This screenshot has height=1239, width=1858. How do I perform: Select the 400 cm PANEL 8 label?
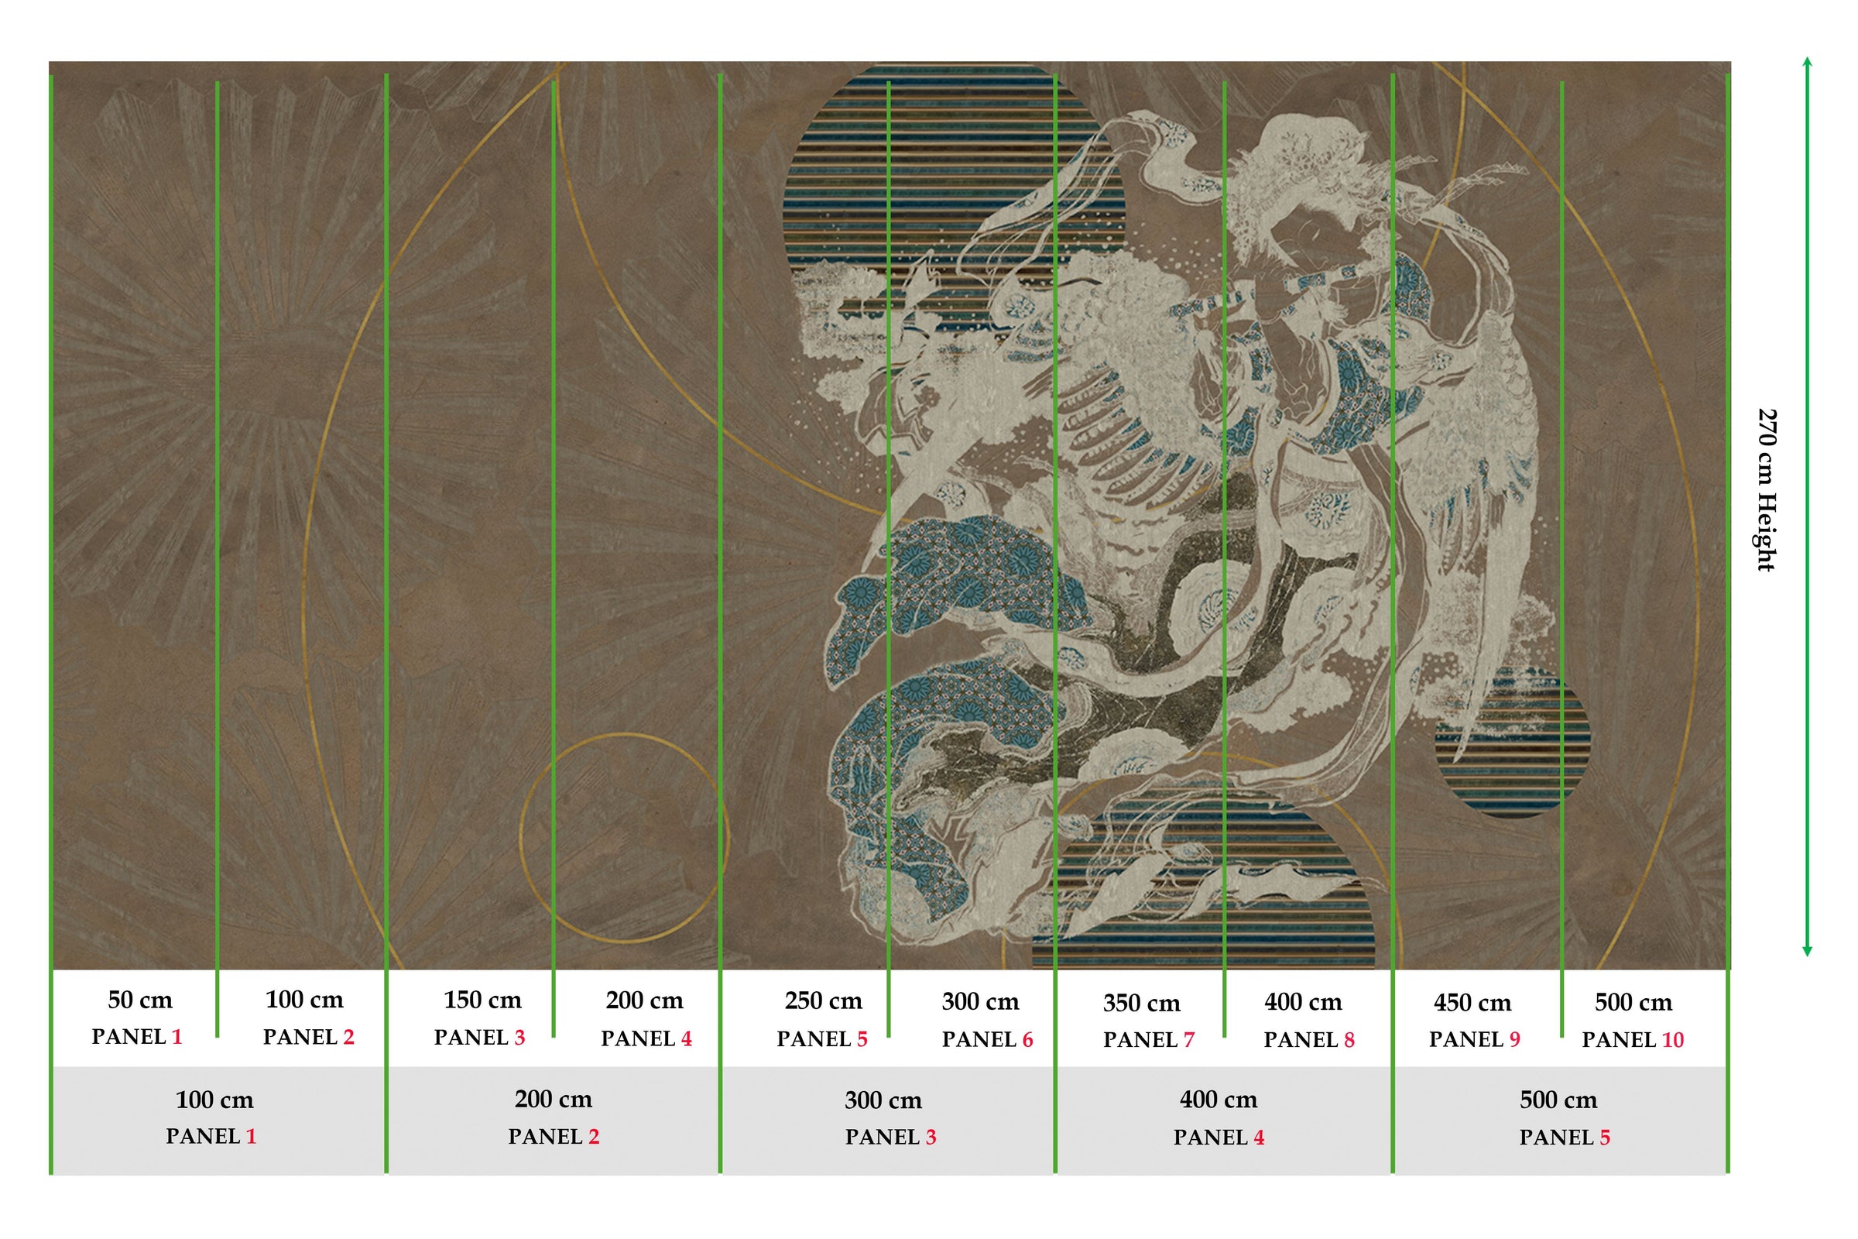pos(1309,1021)
